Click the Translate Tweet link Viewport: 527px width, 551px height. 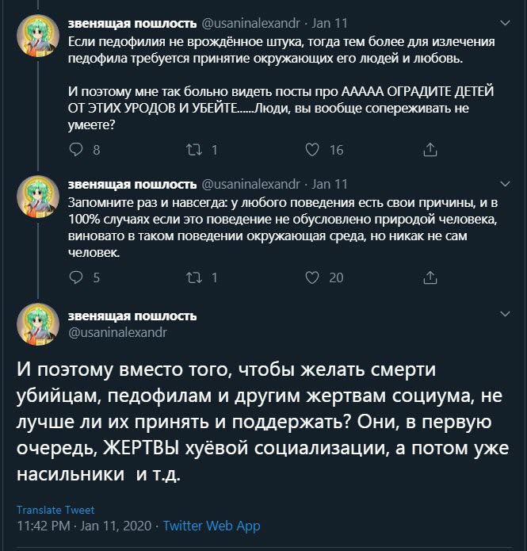click(x=55, y=510)
